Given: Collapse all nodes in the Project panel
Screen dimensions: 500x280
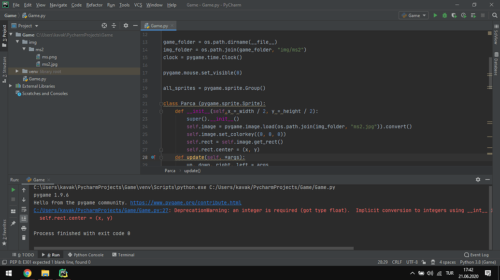Looking at the screenshot, I should (114, 26).
